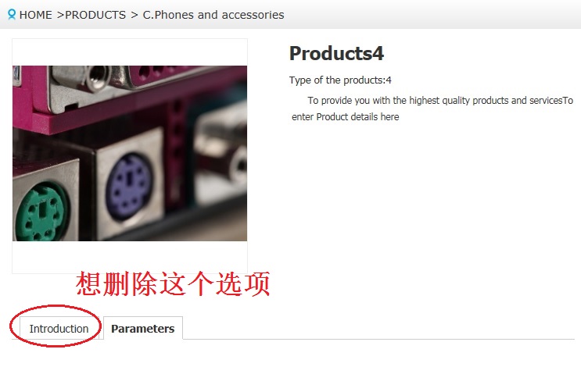Viewport: 581px width, 367px height.
Task: Click the white margin below product photo
Action: 130,257
